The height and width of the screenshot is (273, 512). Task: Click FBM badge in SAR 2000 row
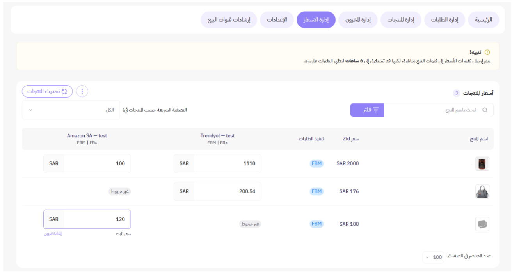click(x=316, y=163)
